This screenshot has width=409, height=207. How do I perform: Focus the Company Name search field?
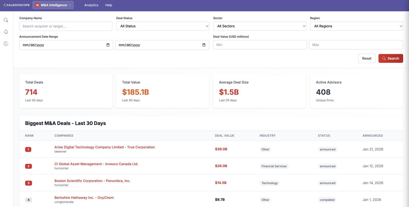66,26
